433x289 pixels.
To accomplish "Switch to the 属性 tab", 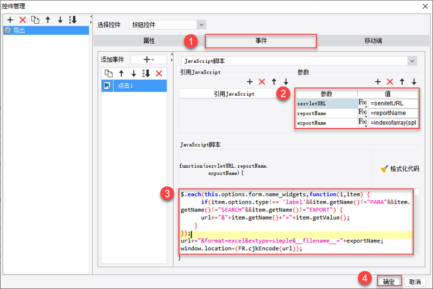I will click(149, 41).
